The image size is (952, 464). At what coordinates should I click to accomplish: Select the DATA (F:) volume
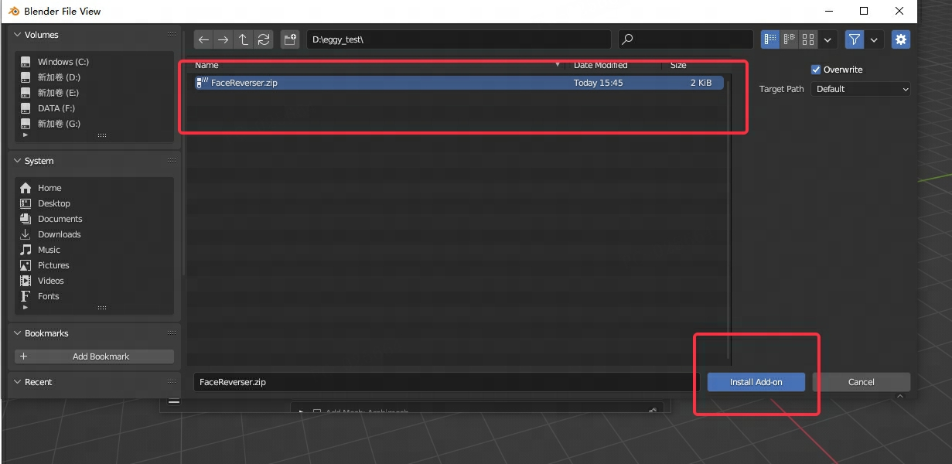[x=56, y=108]
